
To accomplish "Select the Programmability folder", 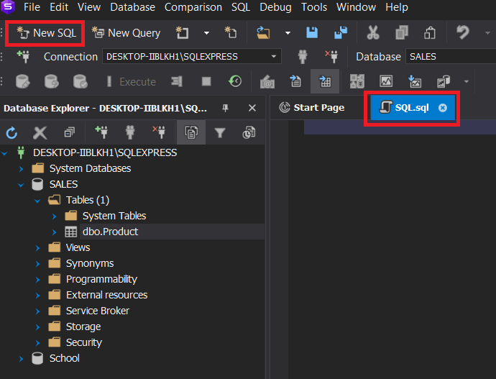I will [x=101, y=279].
